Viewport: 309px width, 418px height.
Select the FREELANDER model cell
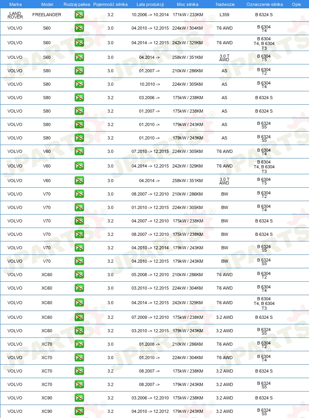[47, 15]
